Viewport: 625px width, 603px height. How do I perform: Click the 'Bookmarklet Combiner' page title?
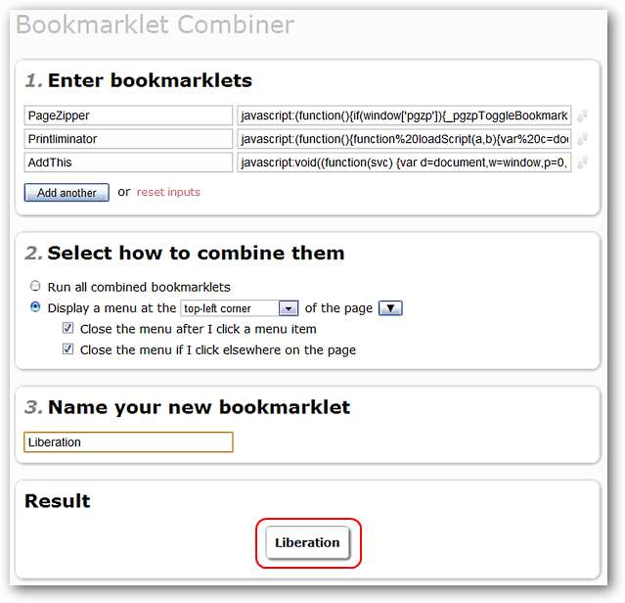tap(155, 24)
